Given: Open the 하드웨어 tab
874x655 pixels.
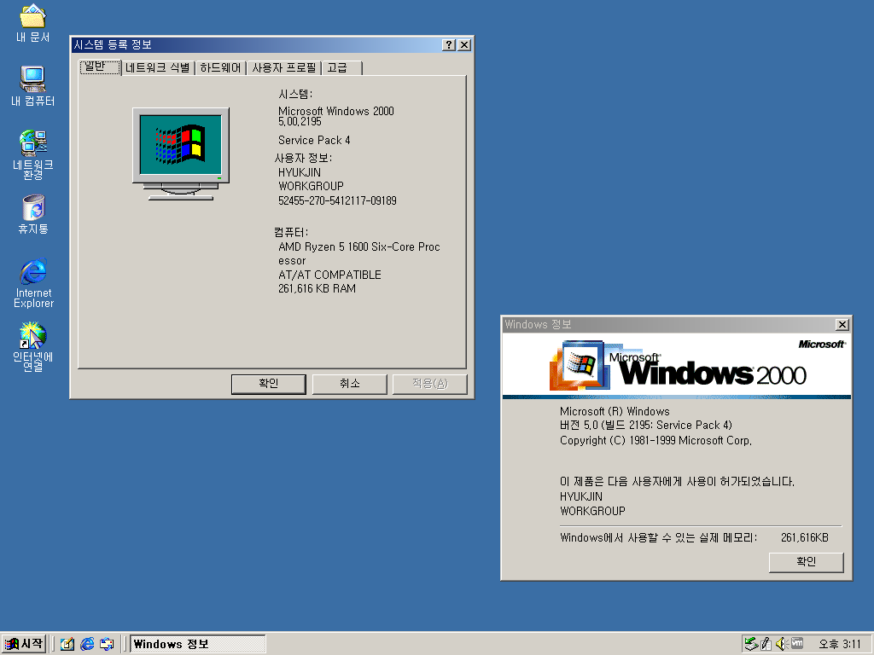Looking at the screenshot, I should pyautogui.click(x=220, y=68).
